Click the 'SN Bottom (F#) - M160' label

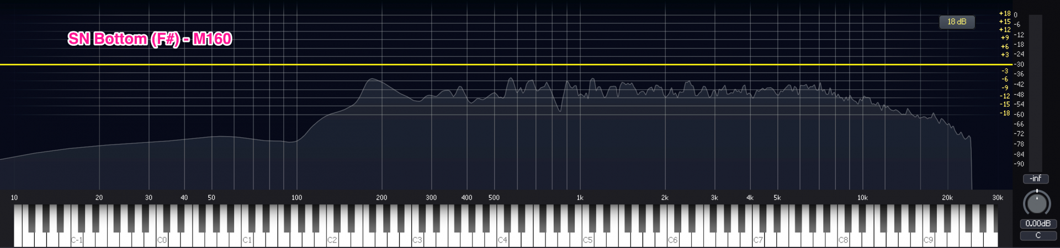[x=150, y=39]
